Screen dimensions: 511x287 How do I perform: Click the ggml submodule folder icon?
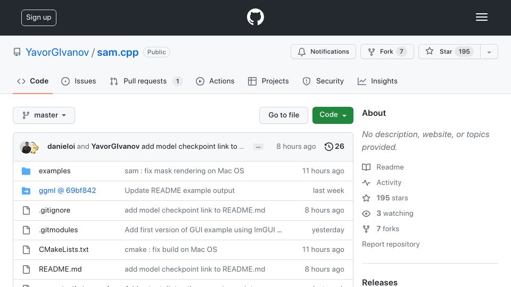coord(26,191)
